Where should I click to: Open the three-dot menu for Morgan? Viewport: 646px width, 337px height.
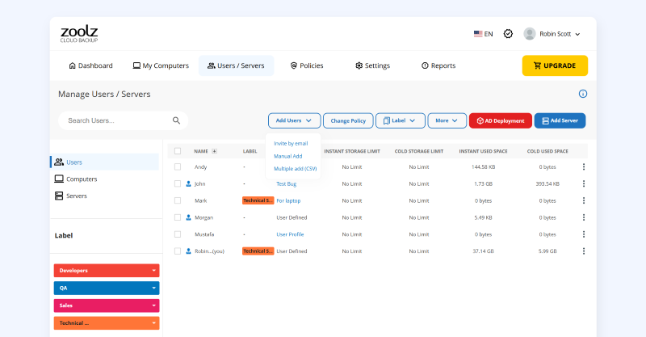(x=583, y=217)
